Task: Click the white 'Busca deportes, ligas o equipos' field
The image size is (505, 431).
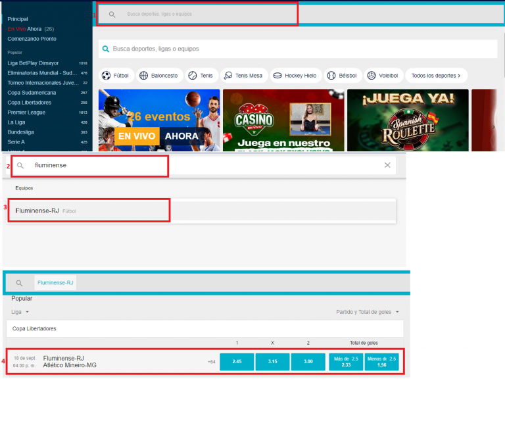Action: 298,49
